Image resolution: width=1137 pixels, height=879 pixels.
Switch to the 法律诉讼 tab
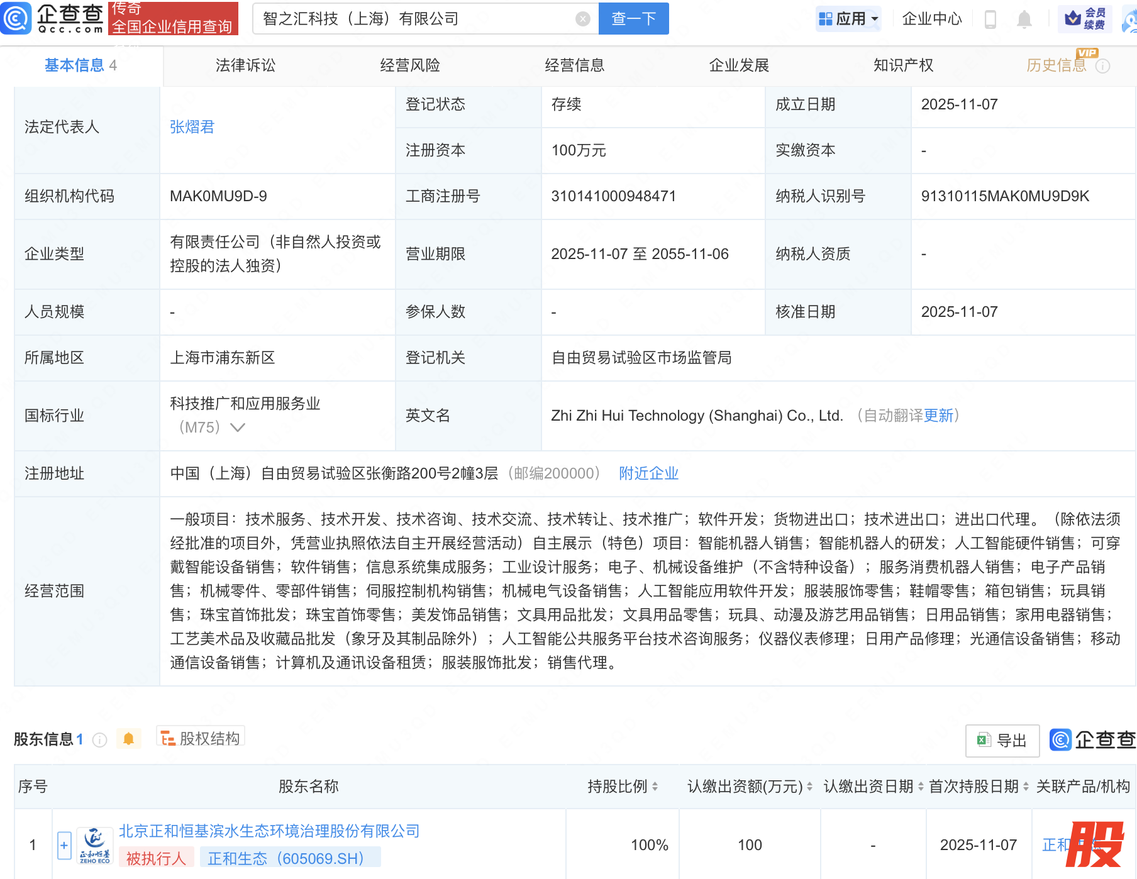(x=245, y=65)
